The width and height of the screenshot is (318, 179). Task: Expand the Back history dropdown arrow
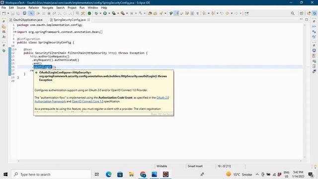(x=232, y=13)
